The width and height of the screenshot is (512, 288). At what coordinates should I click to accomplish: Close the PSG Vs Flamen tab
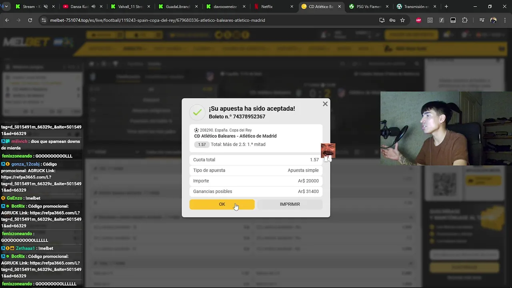(x=387, y=6)
